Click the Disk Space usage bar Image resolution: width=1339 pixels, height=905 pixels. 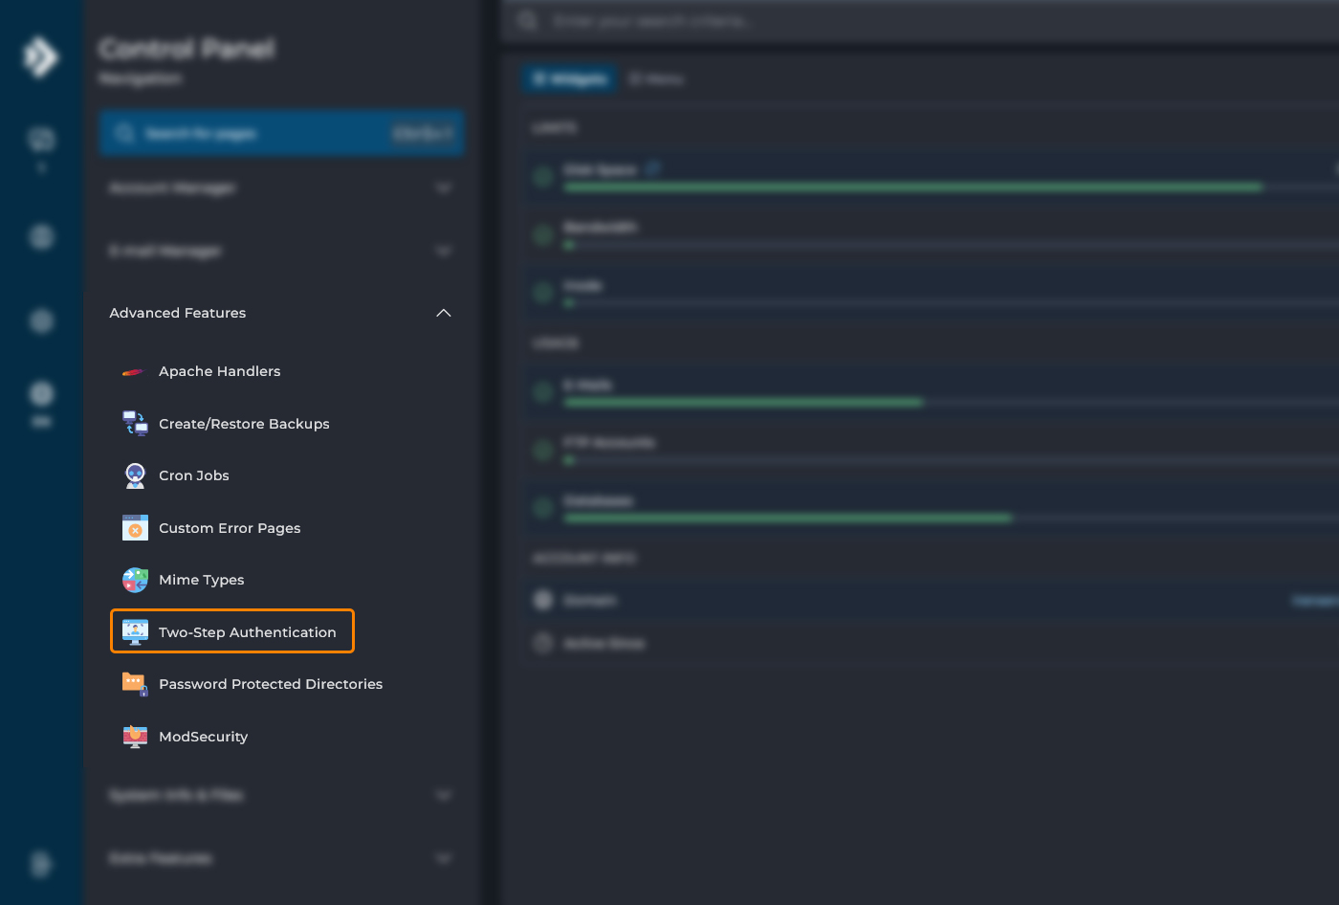point(912,188)
